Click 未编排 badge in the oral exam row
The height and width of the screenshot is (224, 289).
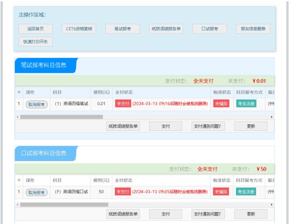221,191
